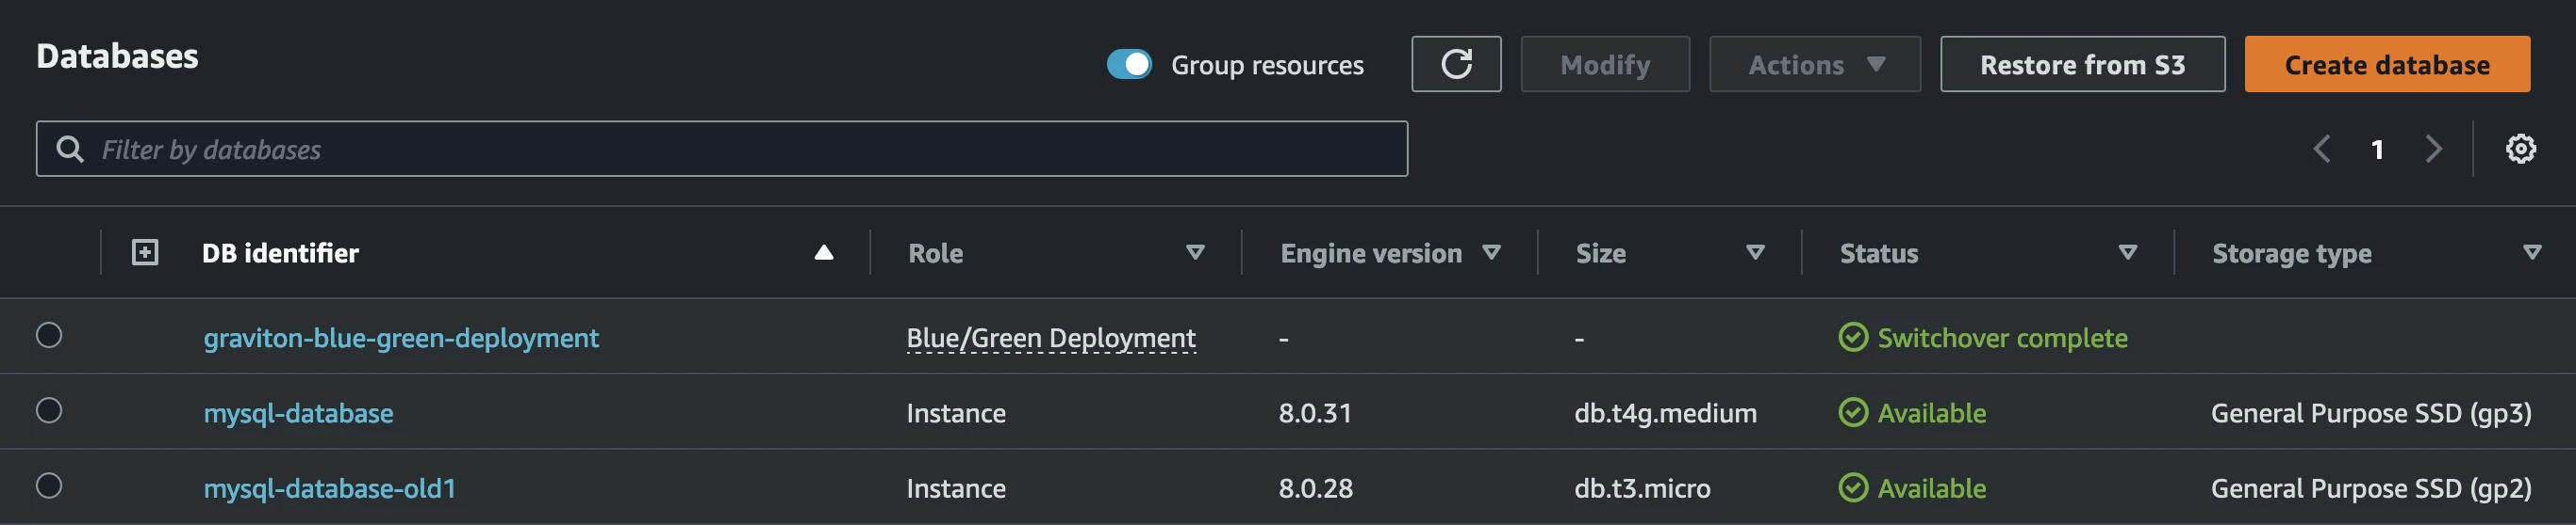Click Available check icon for mysql-database
The height and width of the screenshot is (525, 2576).
(x=1853, y=412)
